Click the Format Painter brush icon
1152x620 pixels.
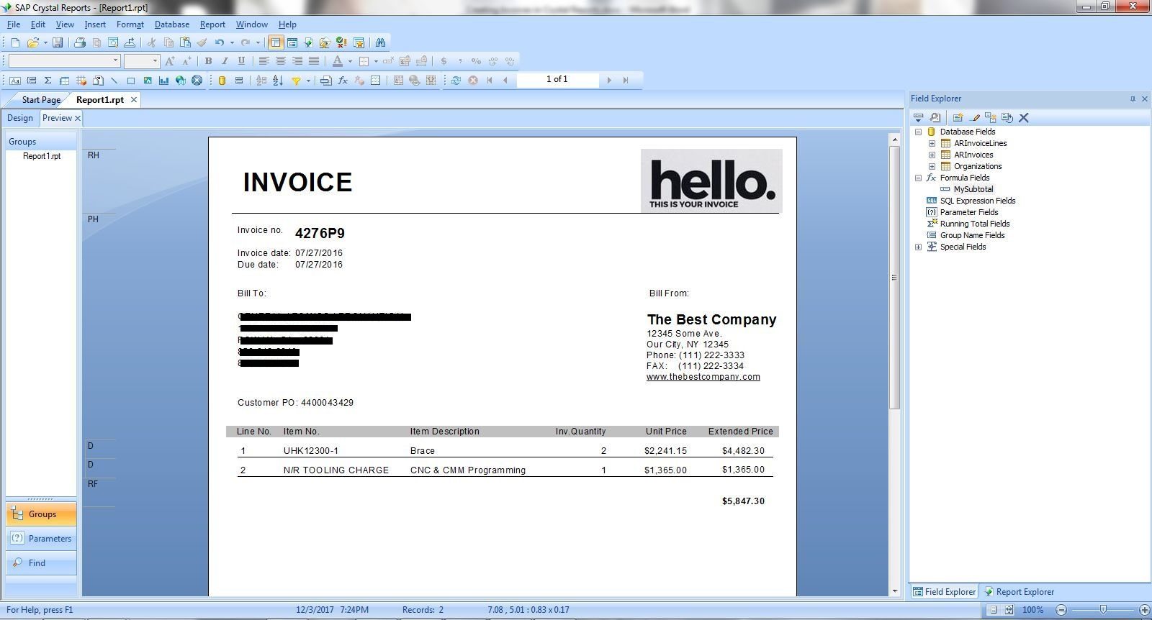click(202, 42)
